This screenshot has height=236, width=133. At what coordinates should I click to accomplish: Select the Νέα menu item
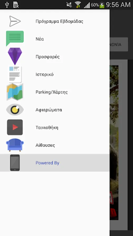55,39
